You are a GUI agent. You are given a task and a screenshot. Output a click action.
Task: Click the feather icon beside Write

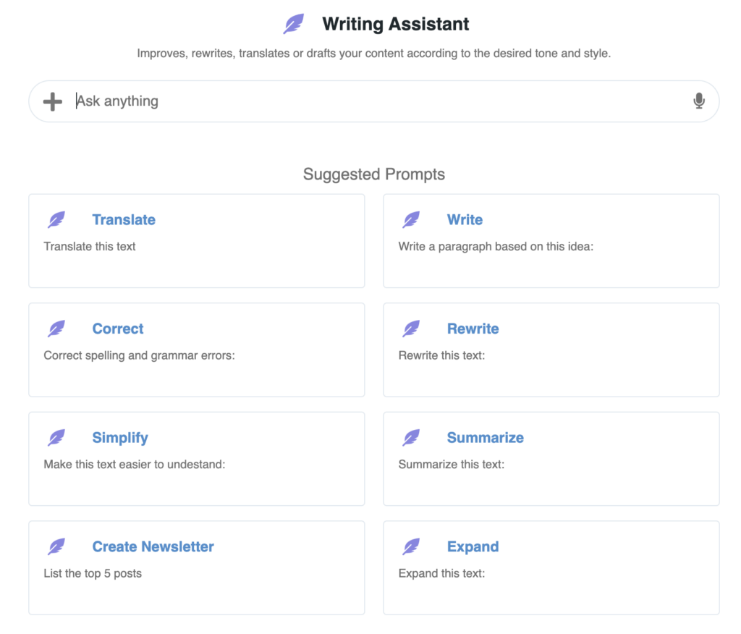(411, 220)
